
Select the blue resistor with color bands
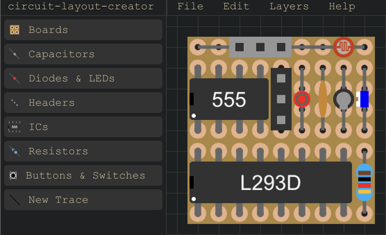point(364,183)
